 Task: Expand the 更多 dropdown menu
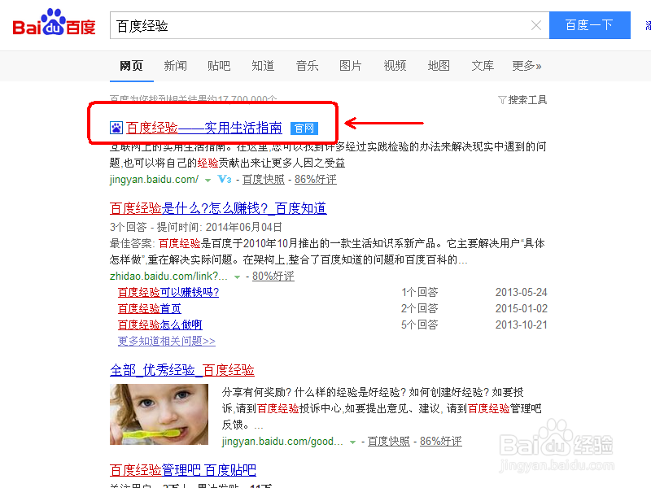[526, 66]
